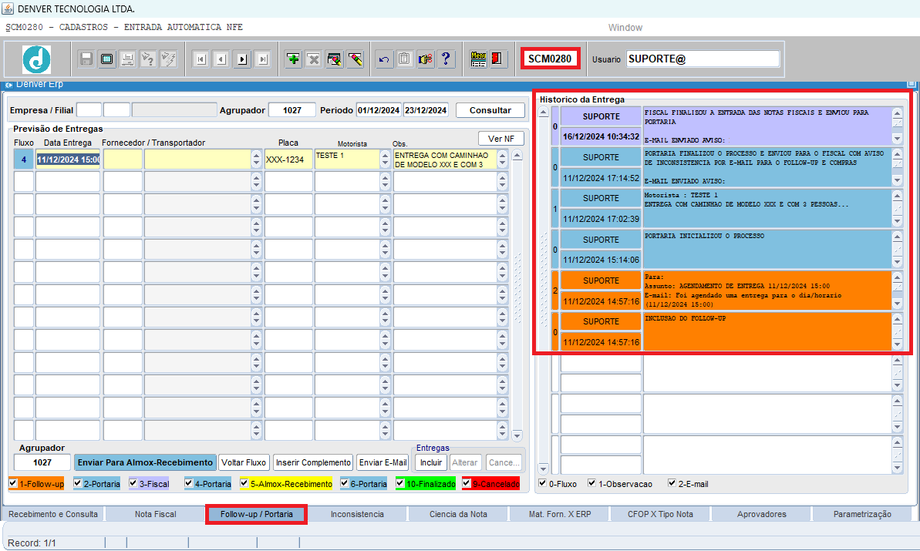Switch to Inconsistencia tab
Viewport: 920px width, 551px height.
click(357, 514)
